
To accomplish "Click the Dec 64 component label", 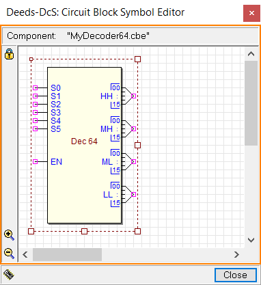I will point(84,141).
